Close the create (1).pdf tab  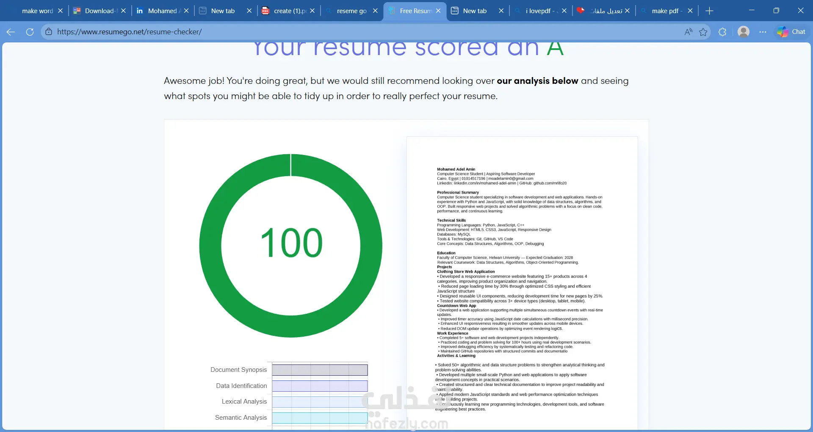click(312, 11)
